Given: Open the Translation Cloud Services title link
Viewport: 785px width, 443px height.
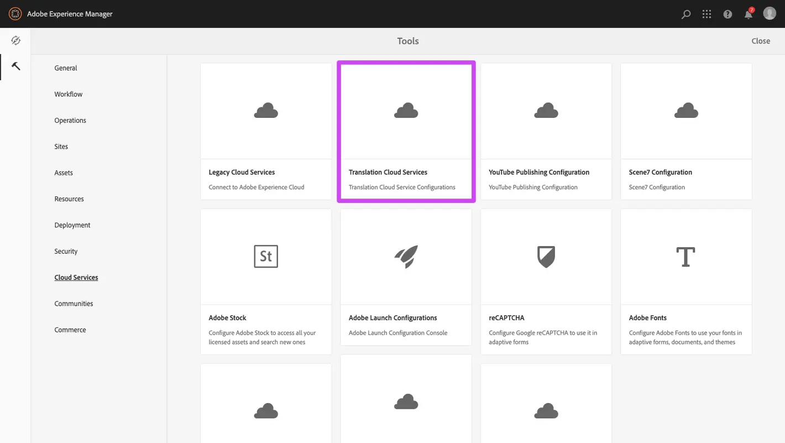Looking at the screenshot, I should coord(388,172).
